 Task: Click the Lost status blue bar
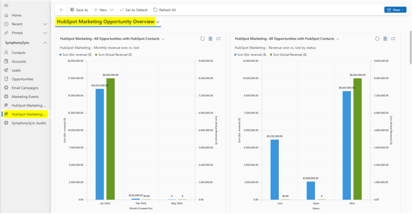click(274, 170)
